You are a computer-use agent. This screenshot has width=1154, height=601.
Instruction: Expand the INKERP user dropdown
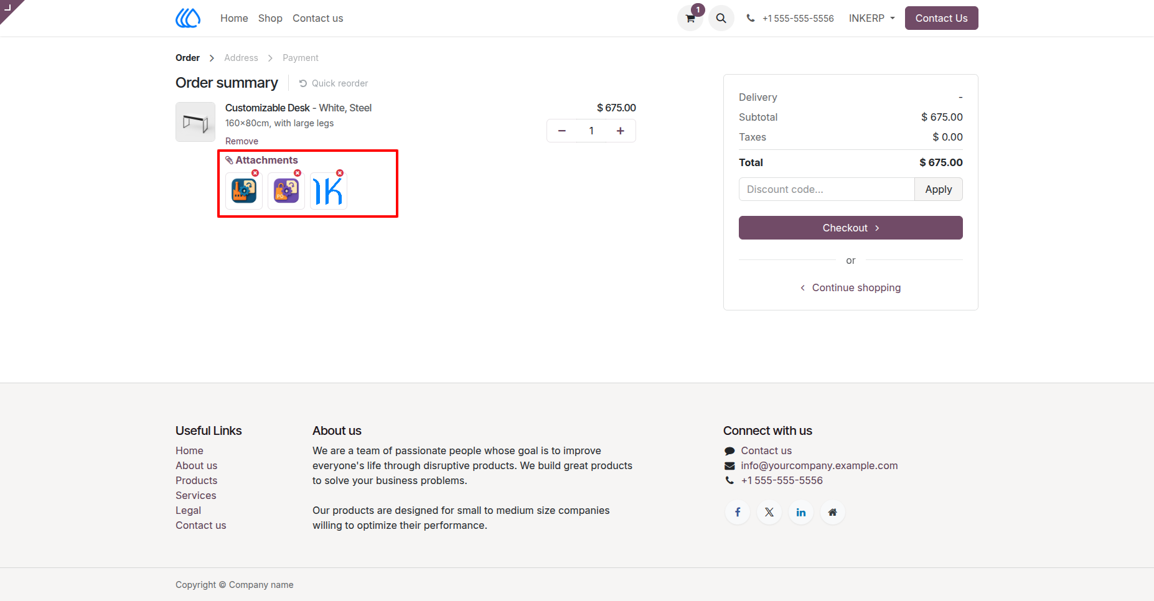click(871, 18)
